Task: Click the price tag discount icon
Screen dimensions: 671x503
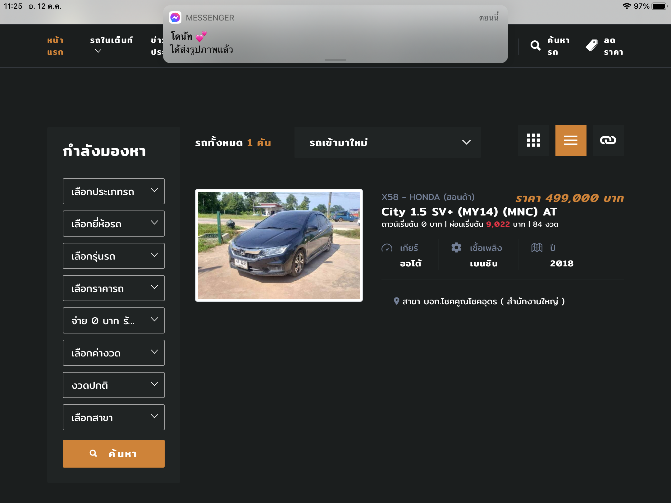Action: point(591,46)
